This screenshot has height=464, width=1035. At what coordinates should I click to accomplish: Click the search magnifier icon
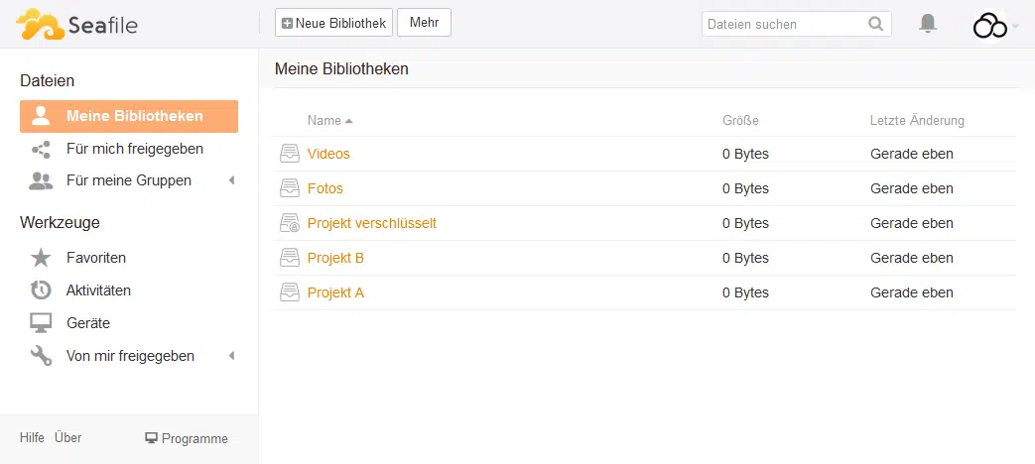876,25
